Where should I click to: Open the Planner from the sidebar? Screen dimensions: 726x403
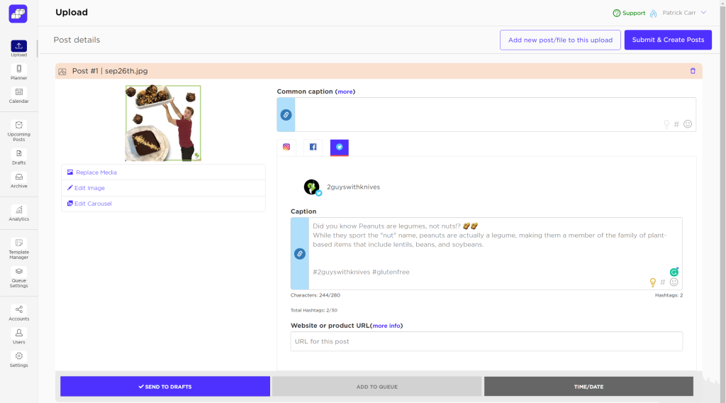tap(18, 72)
